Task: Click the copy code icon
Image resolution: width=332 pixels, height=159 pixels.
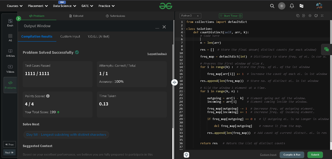Action: coord(298,16)
